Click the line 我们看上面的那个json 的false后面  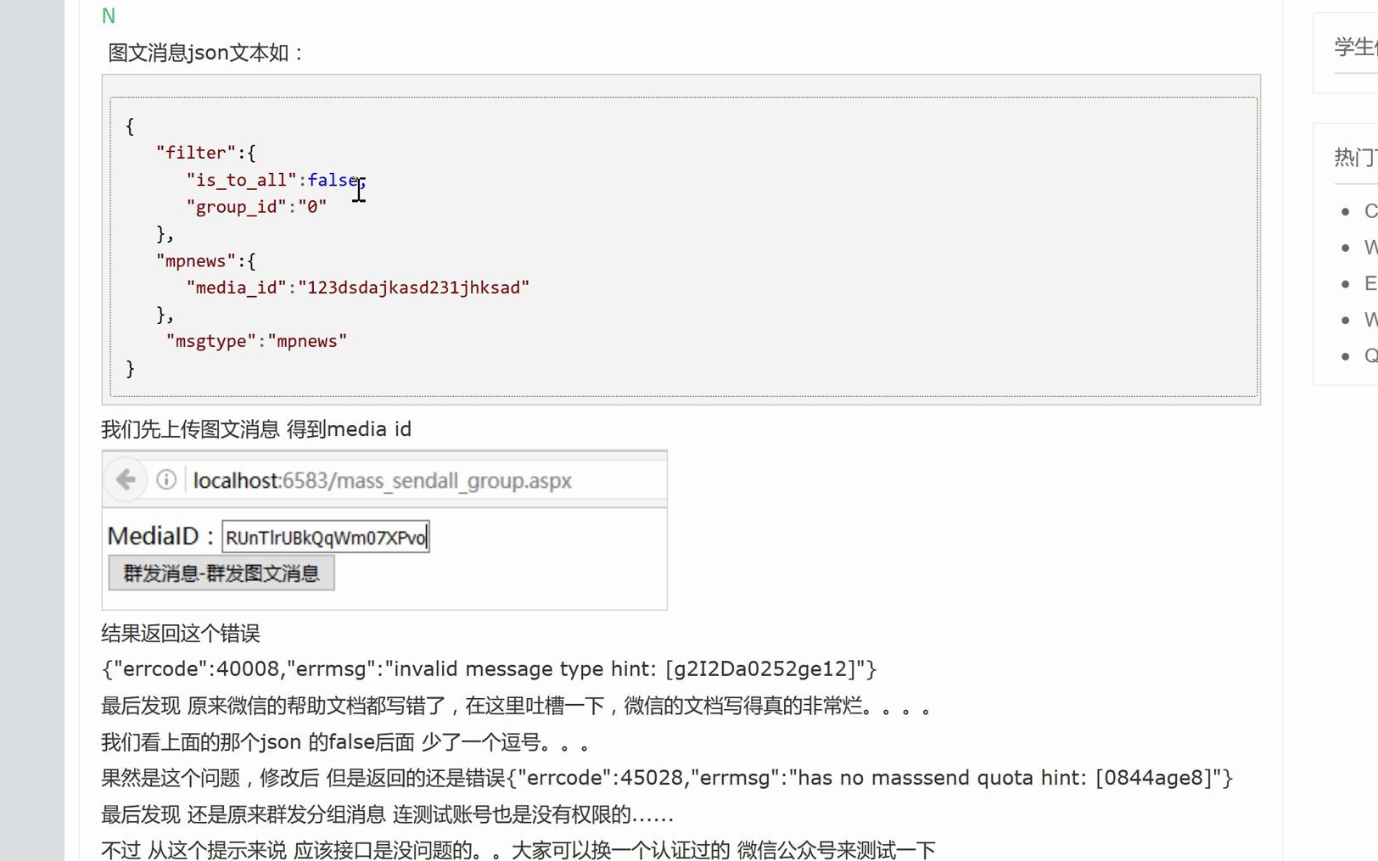(x=345, y=742)
